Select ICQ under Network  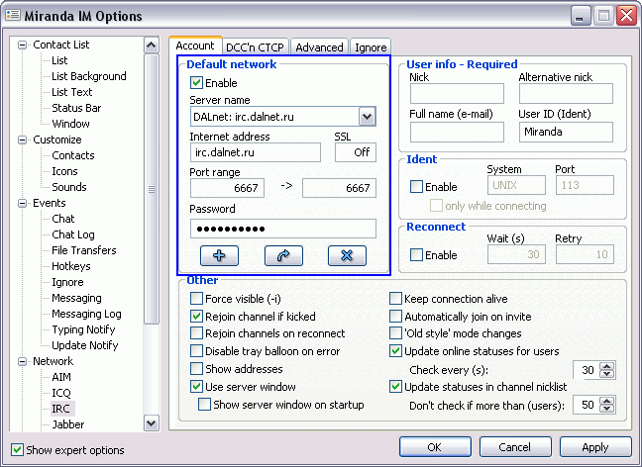click(x=61, y=393)
